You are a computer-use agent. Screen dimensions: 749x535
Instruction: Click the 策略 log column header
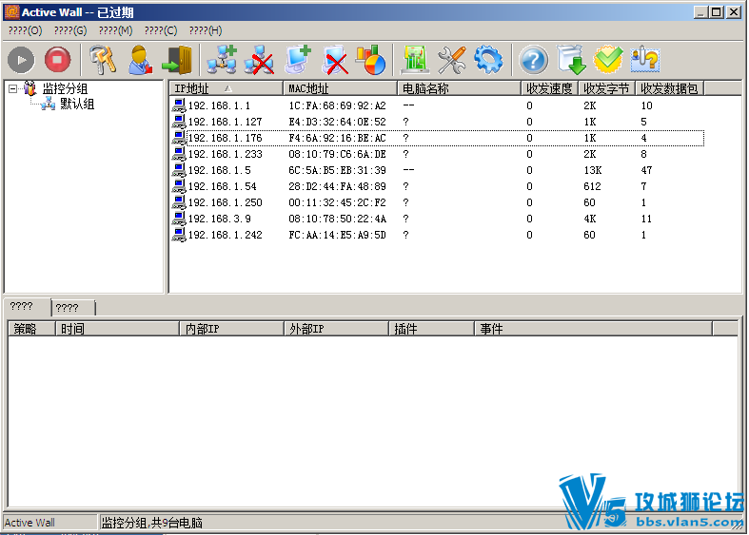(x=31, y=329)
